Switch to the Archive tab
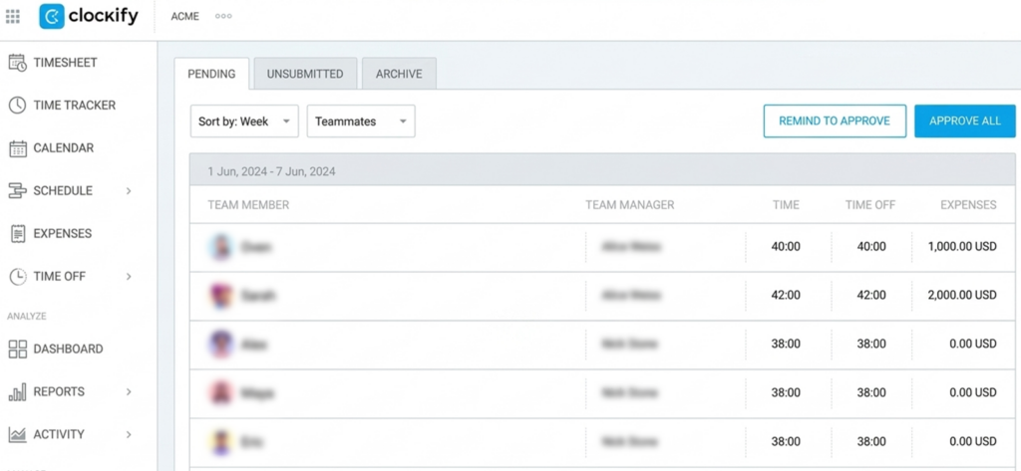Viewport: 1021px width, 471px height. [399, 74]
